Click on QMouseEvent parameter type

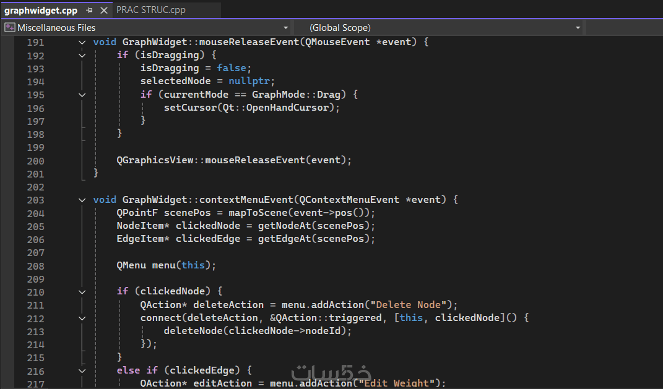tap(337, 42)
